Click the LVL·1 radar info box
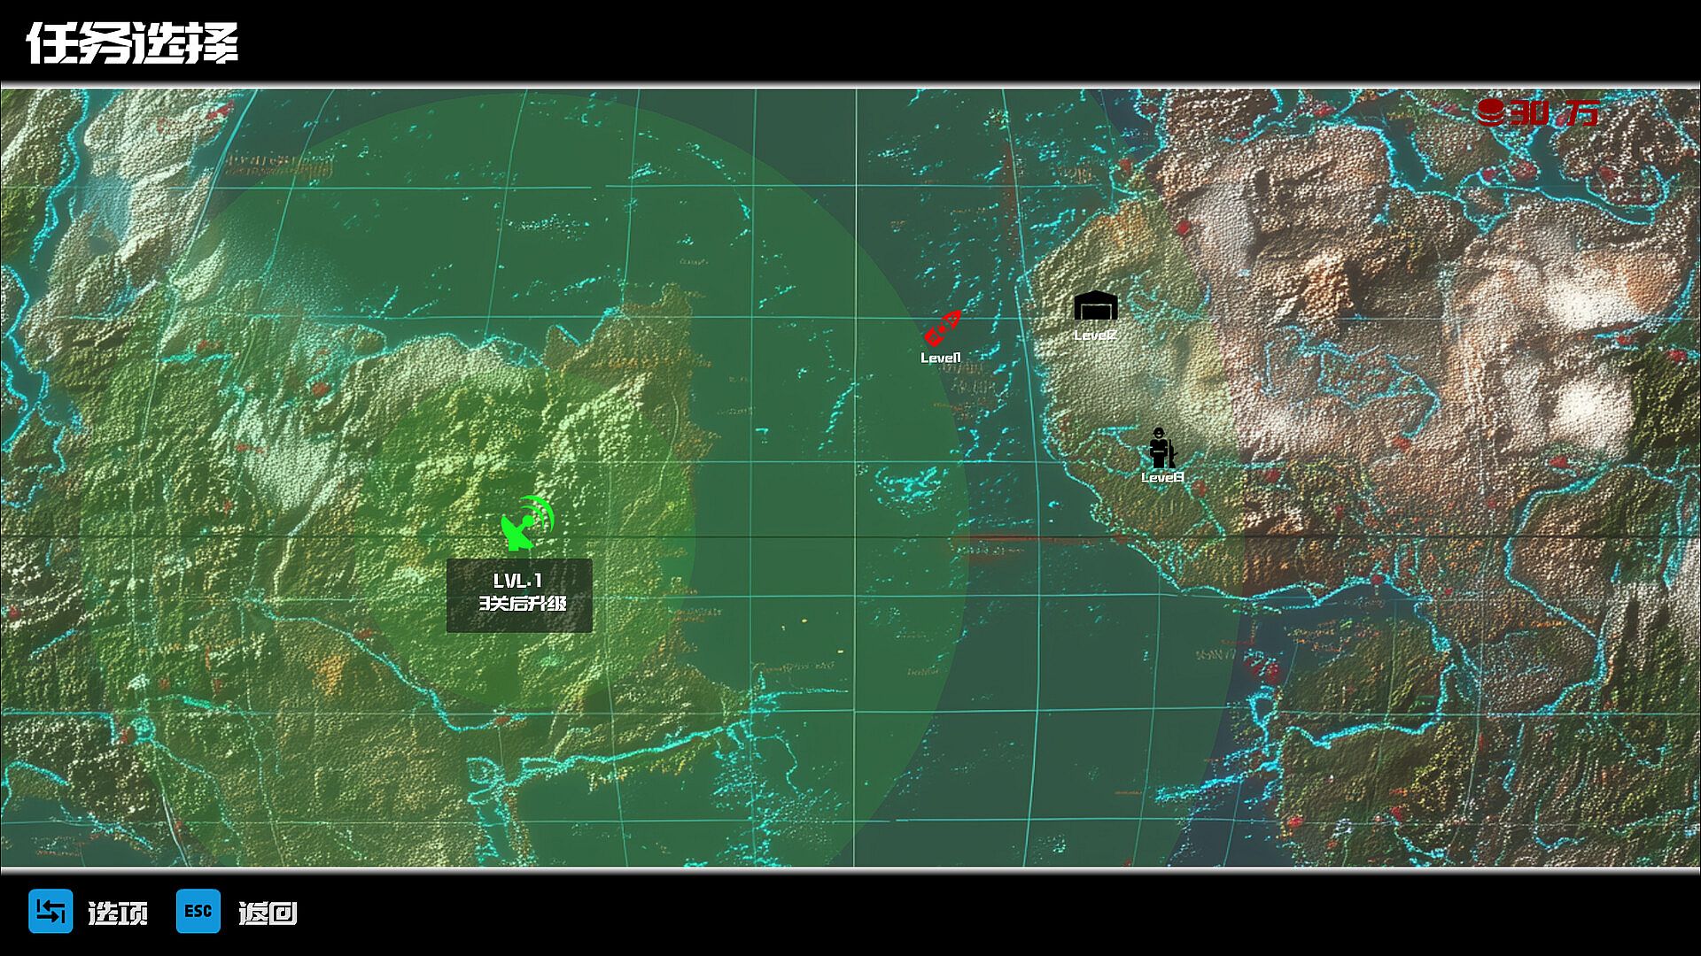Image resolution: width=1701 pixels, height=956 pixels. coord(519,595)
